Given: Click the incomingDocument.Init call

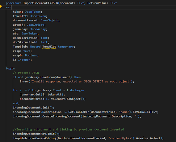Looking at the screenshot, I should coord(34,108).
